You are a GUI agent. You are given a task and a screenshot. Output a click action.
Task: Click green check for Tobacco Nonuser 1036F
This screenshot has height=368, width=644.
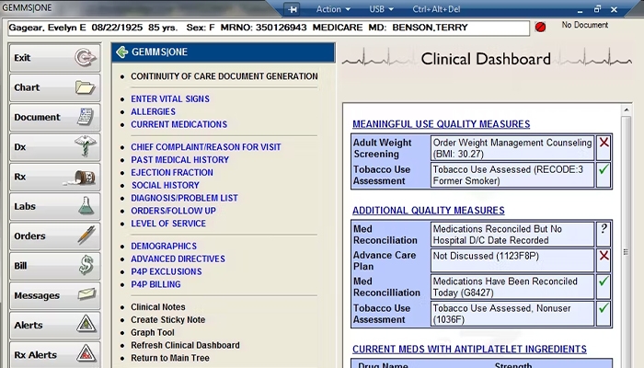pos(604,307)
